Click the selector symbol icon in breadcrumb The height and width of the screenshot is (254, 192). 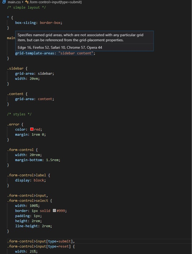pos(27,2)
